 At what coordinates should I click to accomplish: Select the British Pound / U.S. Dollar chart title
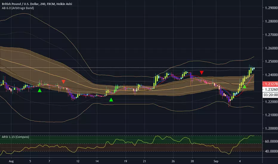coord(37,4)
